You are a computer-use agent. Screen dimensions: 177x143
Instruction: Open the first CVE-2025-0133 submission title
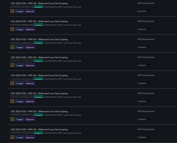tap(39, 3)
